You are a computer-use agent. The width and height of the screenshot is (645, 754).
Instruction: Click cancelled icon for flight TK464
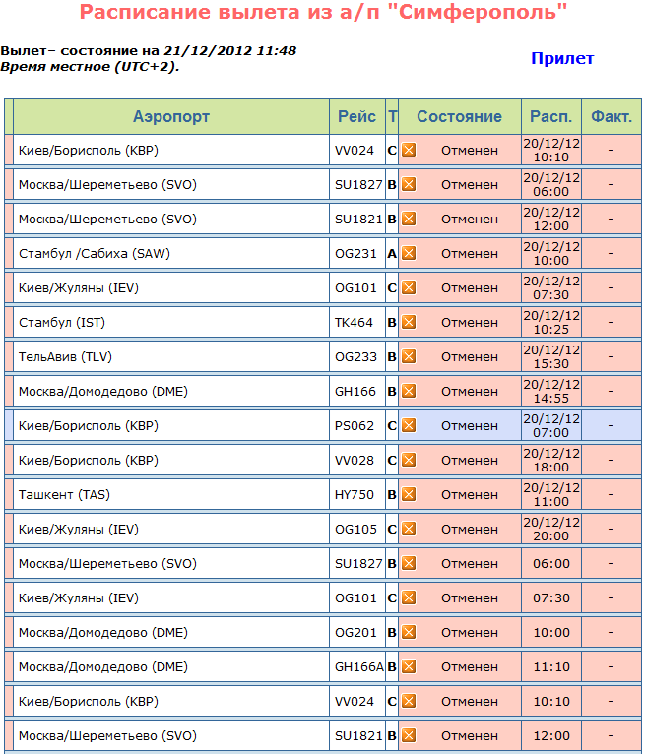coord(409,322)
